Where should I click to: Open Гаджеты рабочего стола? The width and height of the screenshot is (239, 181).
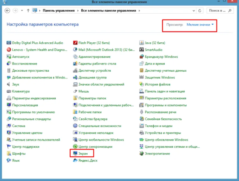click(x=97, y=64)
